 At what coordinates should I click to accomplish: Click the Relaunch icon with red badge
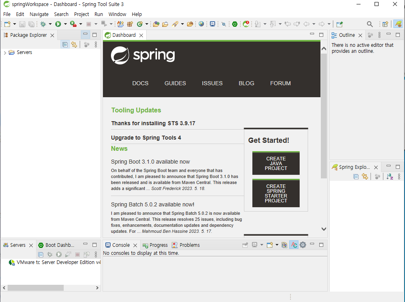click(246, 24)
